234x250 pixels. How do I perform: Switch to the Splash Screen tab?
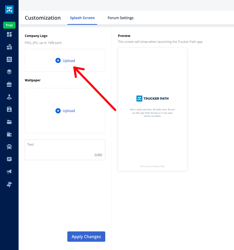[82, 18]
